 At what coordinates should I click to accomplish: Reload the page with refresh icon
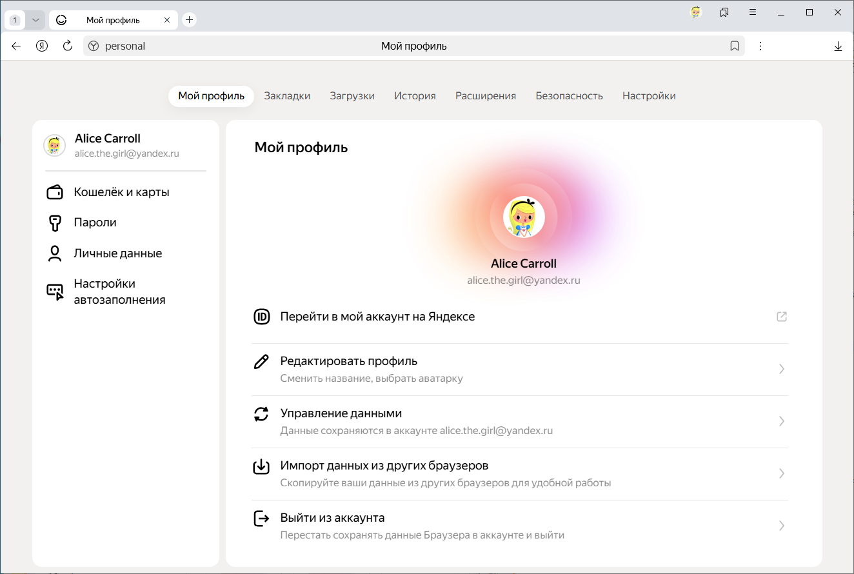[67, 46]
